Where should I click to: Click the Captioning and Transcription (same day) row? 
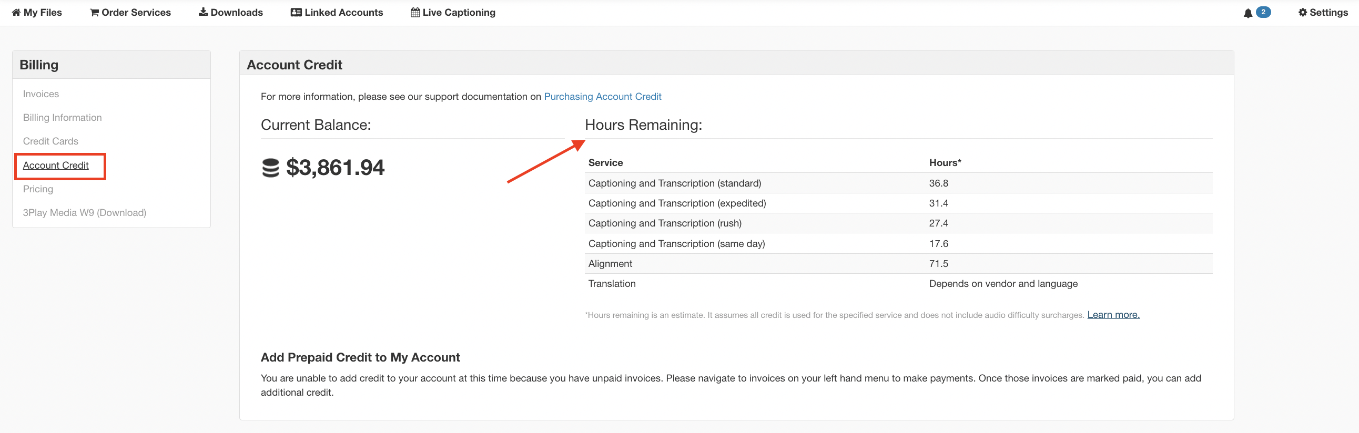tap(898, 244)
